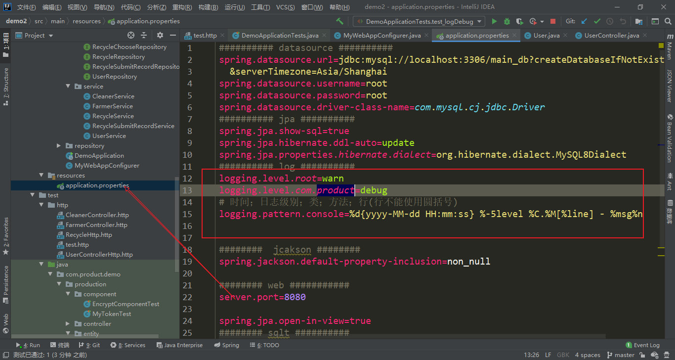Stop the running process

[553, 21]
